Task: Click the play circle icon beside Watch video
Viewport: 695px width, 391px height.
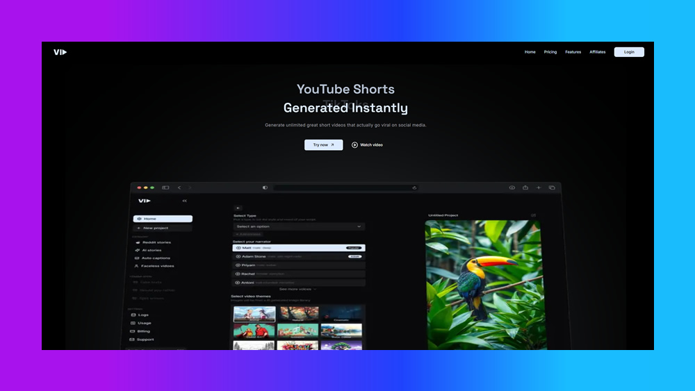Action: pyautogui.click(x=354, y=144)
